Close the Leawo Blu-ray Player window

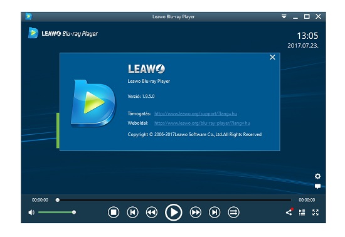click(318, 16)
